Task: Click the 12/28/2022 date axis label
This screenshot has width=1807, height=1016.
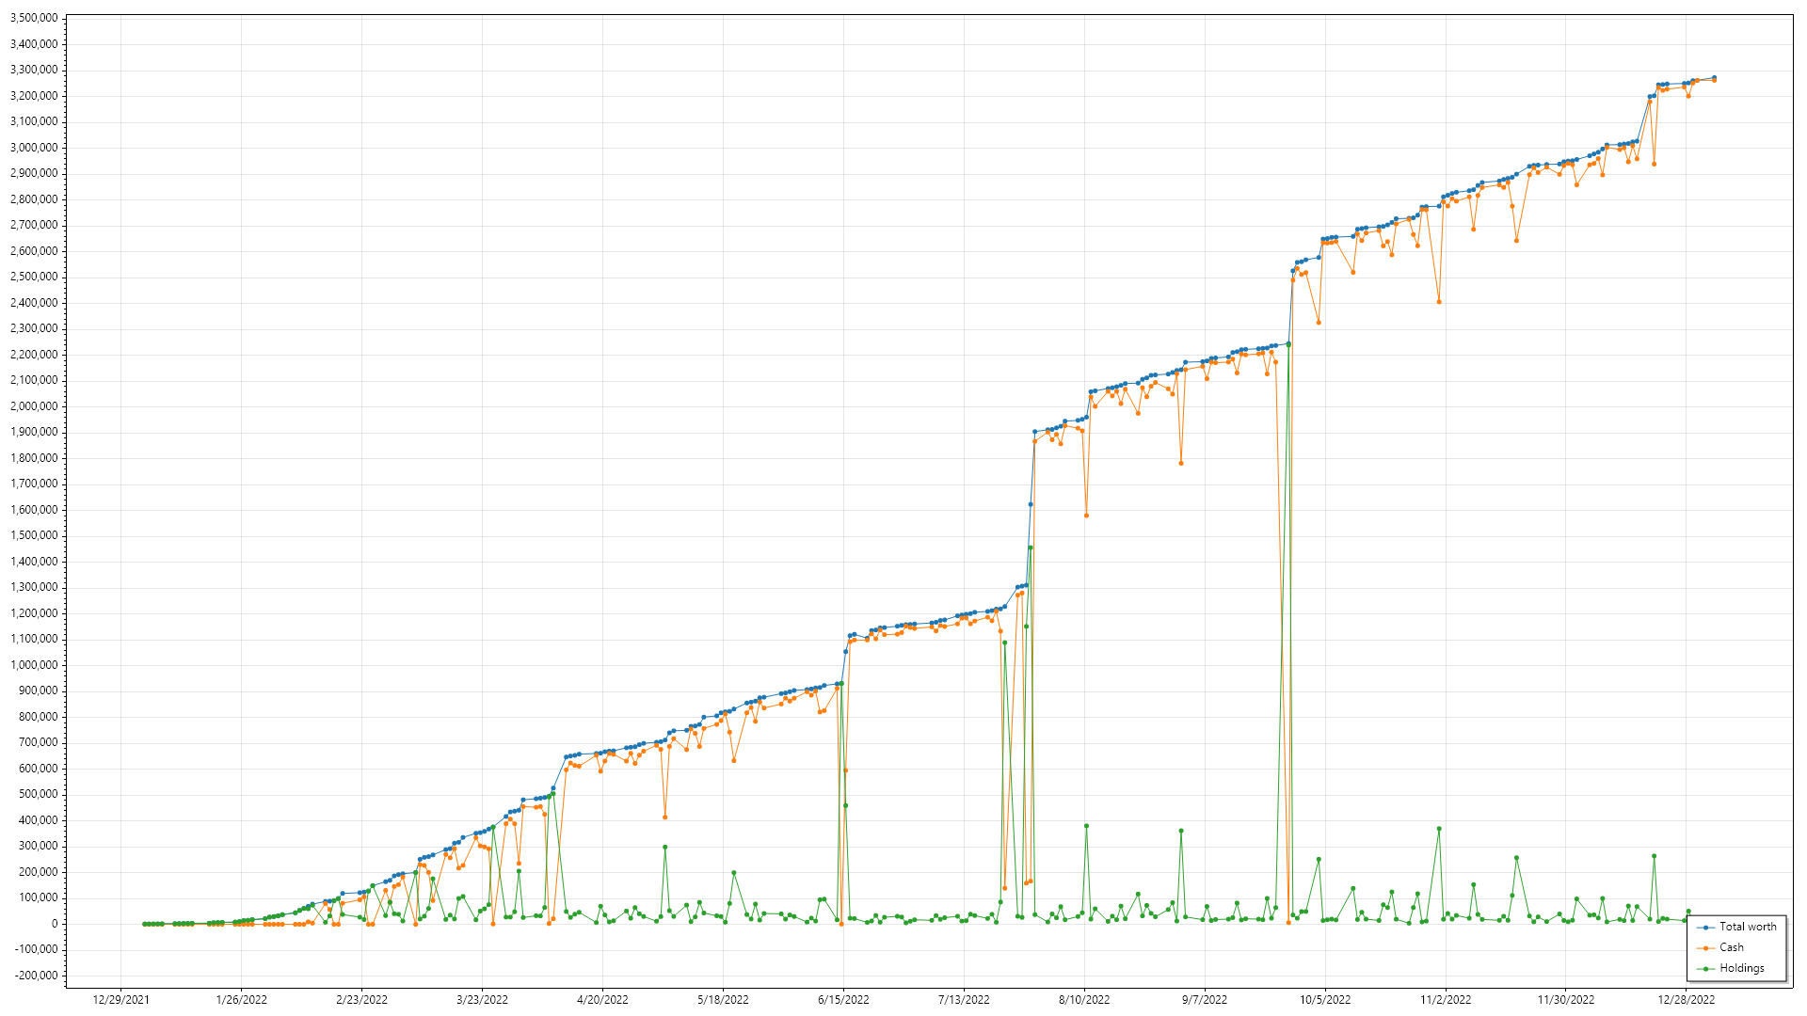Action: click(x=1687, y=1000)
